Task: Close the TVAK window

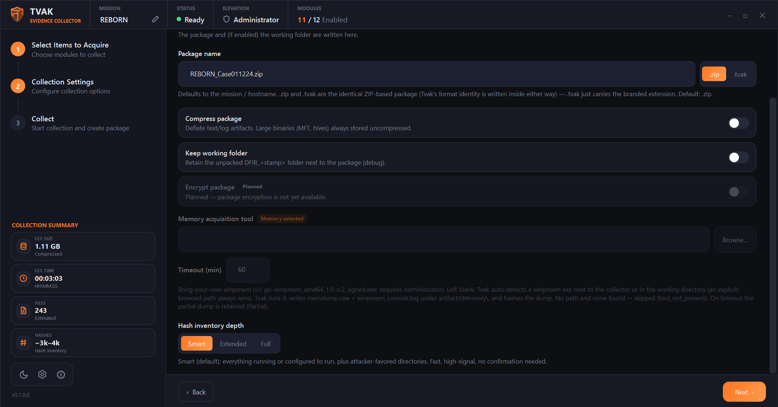Action: point(762,15)
